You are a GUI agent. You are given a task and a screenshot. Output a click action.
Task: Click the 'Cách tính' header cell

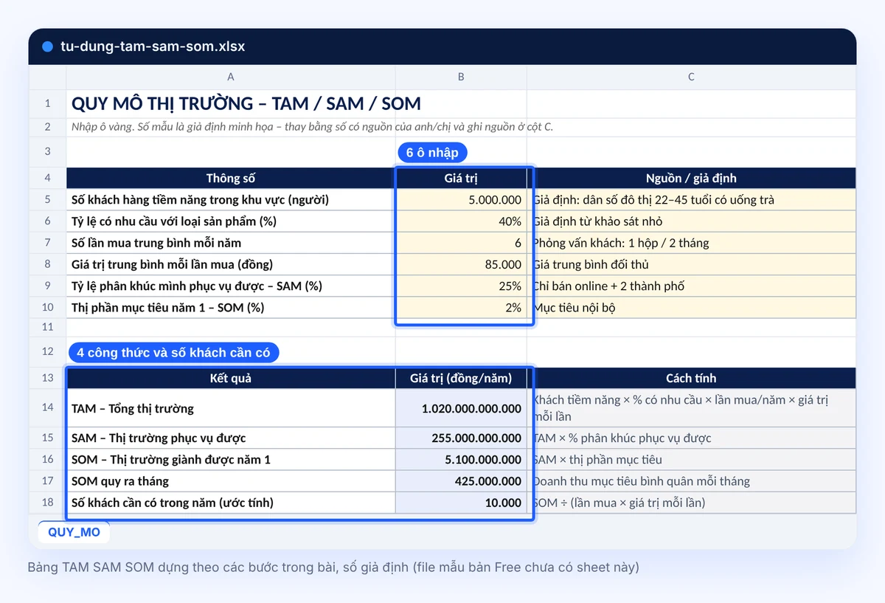pyautogui.click(x=691, y=378)
